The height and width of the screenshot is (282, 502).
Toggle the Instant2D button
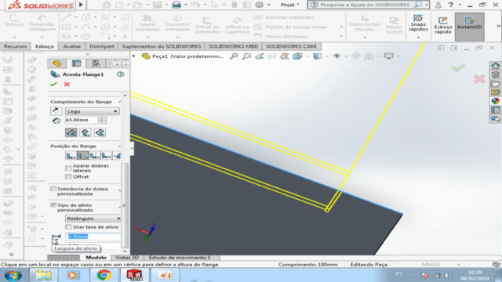point(469,27)
